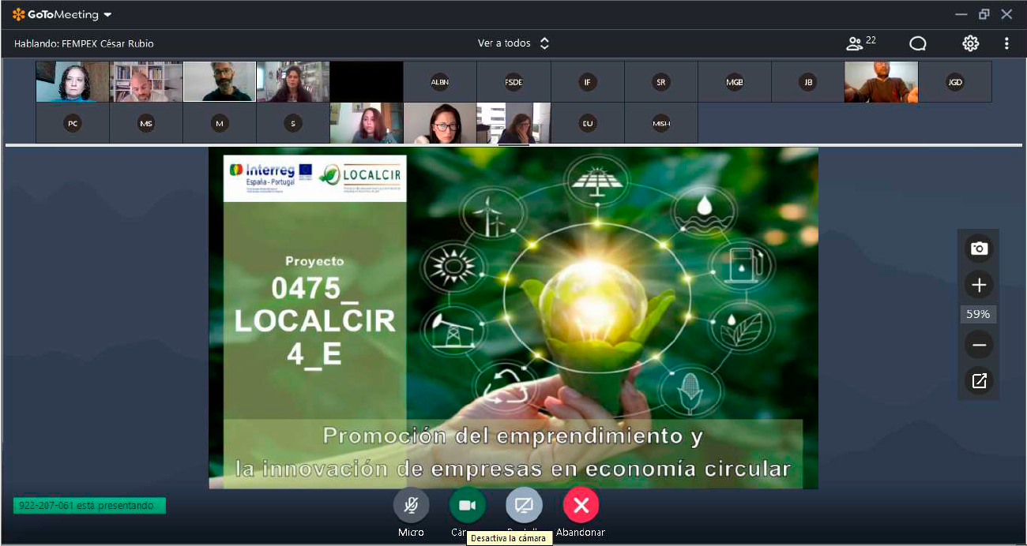Click the JGD participant tile

(x=955, y=82)
